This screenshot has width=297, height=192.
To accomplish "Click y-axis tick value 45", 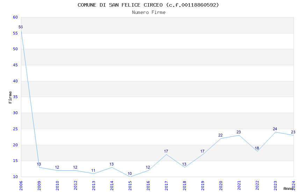I will (x=15, y=65).
